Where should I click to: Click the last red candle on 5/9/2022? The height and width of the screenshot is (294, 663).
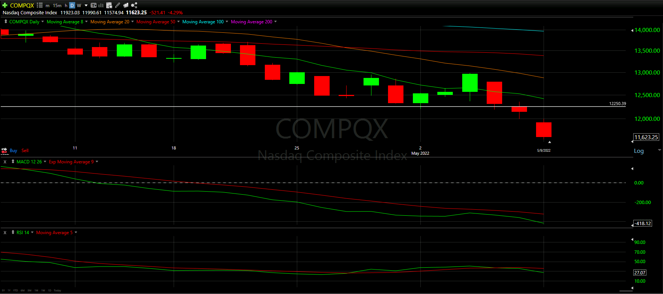tap(544, 129)
